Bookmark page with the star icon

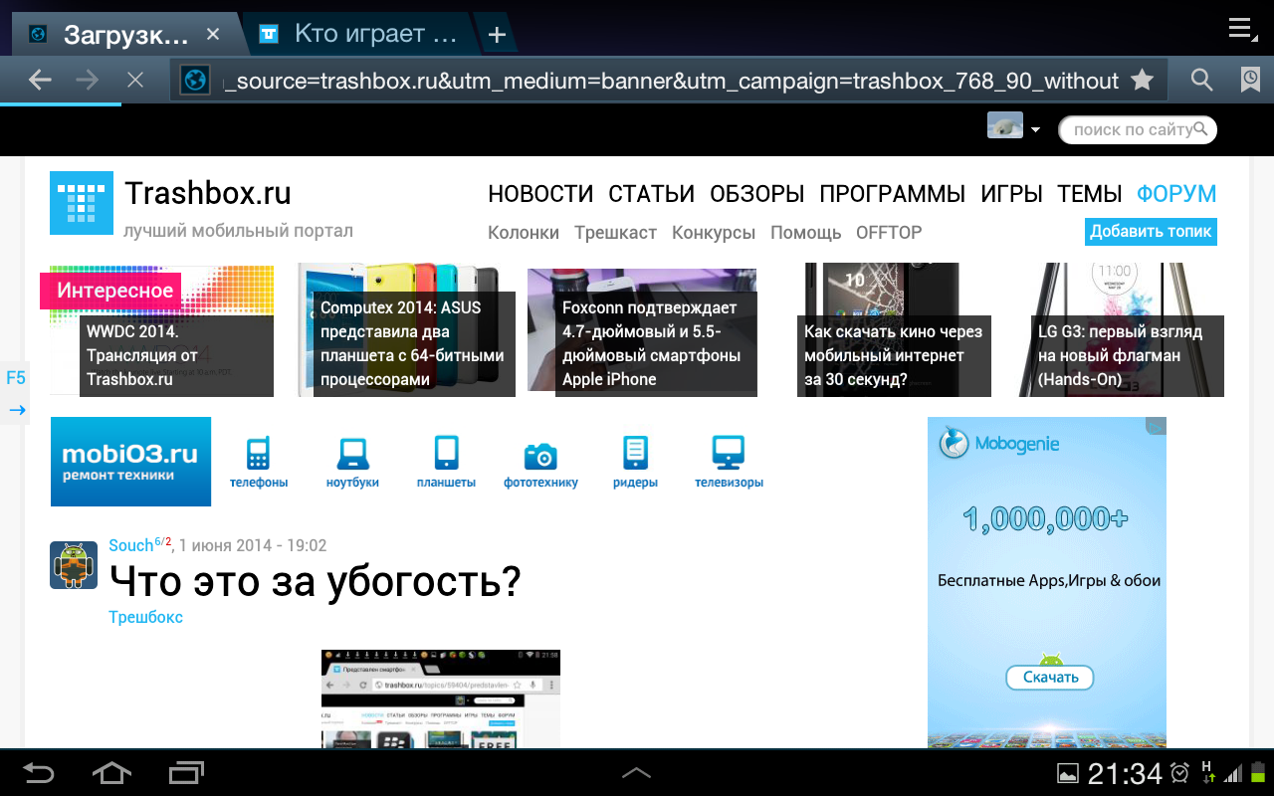tap(1142, 80)
